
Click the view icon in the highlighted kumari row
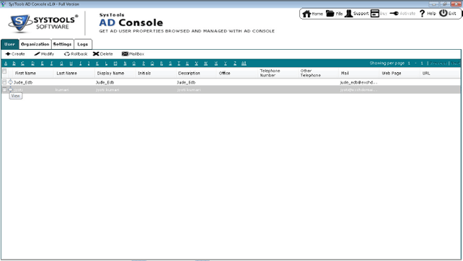pyautogui.click(x=10, y=89)
